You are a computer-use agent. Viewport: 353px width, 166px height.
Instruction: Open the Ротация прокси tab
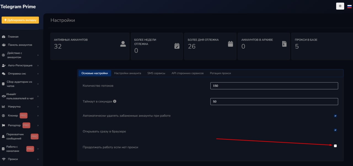[220, 73]
